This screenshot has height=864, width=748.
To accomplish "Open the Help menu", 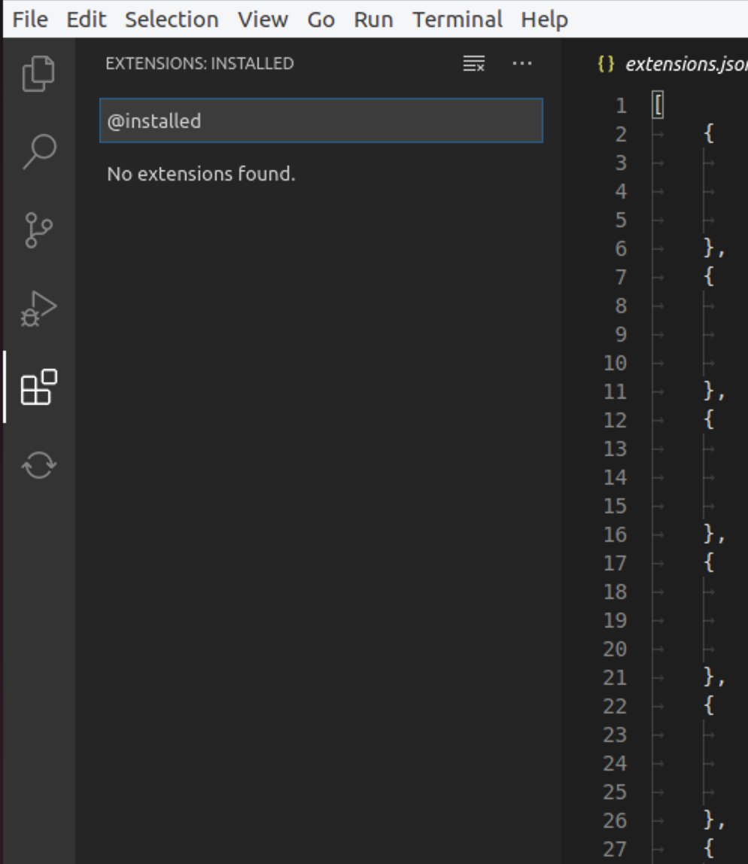I will [x=545, y=20].
